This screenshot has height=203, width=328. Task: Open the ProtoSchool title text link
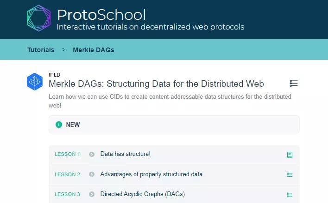click(x=101, y=15)
